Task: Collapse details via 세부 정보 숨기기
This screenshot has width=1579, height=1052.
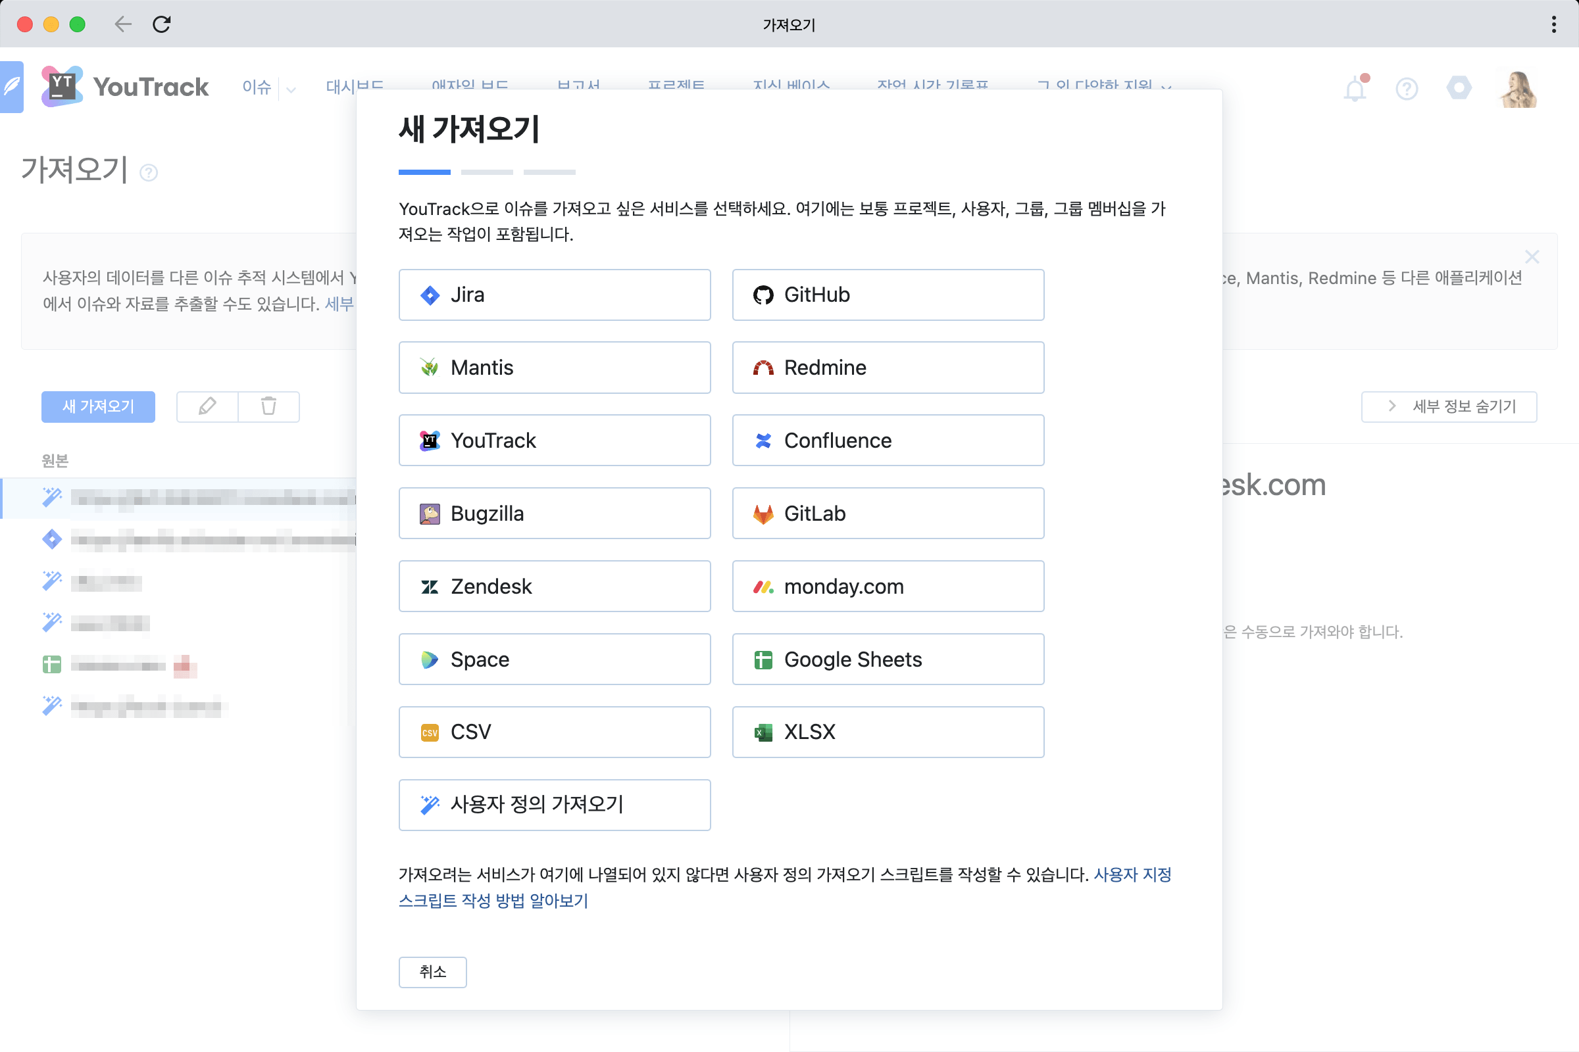Action: 1449,406
